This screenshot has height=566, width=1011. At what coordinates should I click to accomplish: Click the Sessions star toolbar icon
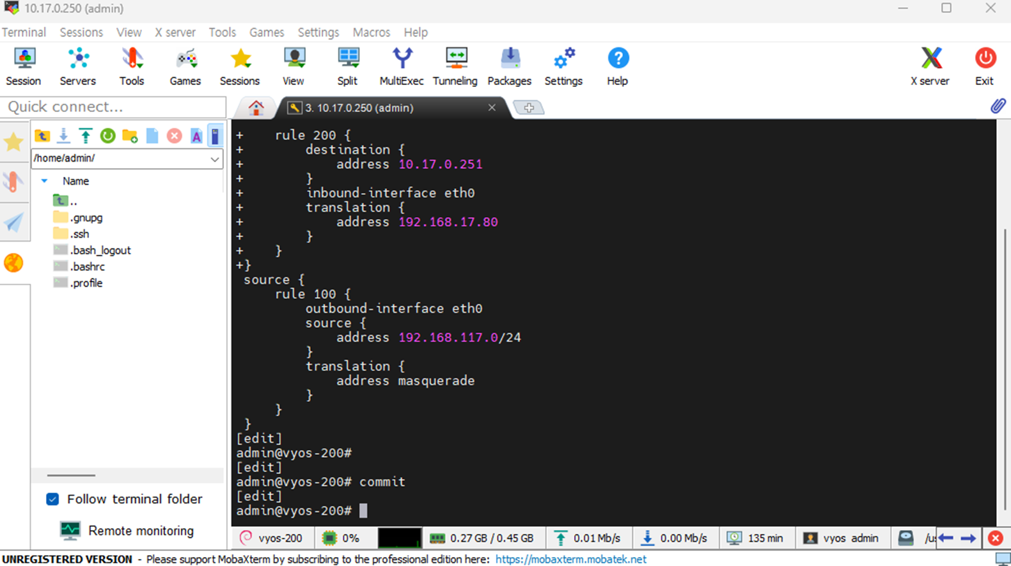click(240, 66)
